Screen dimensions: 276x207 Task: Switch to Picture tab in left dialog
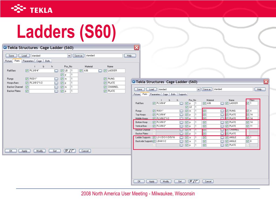tap(8, 61)
